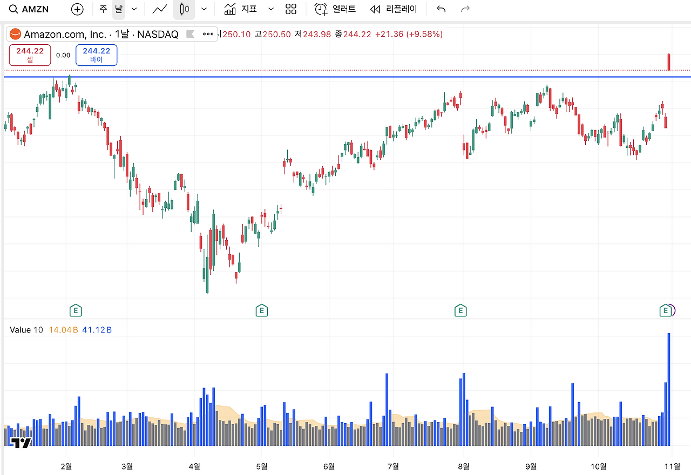691x475 pixels.
Task: Open the earnings E marker near 2월
Action: pyautogui.click(x=76, y=310)
